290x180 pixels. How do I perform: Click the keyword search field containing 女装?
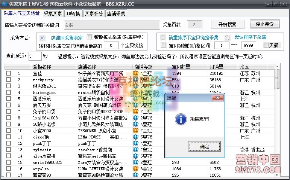tap(112, 25)
